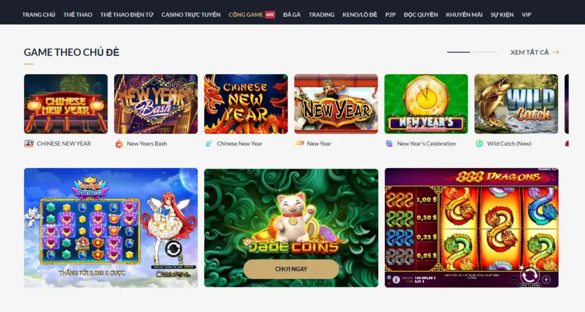585x312 pixels.
Task: Click the XEM TẤT CẢ link
Action: pyautogui.click(x=530, y=52)
